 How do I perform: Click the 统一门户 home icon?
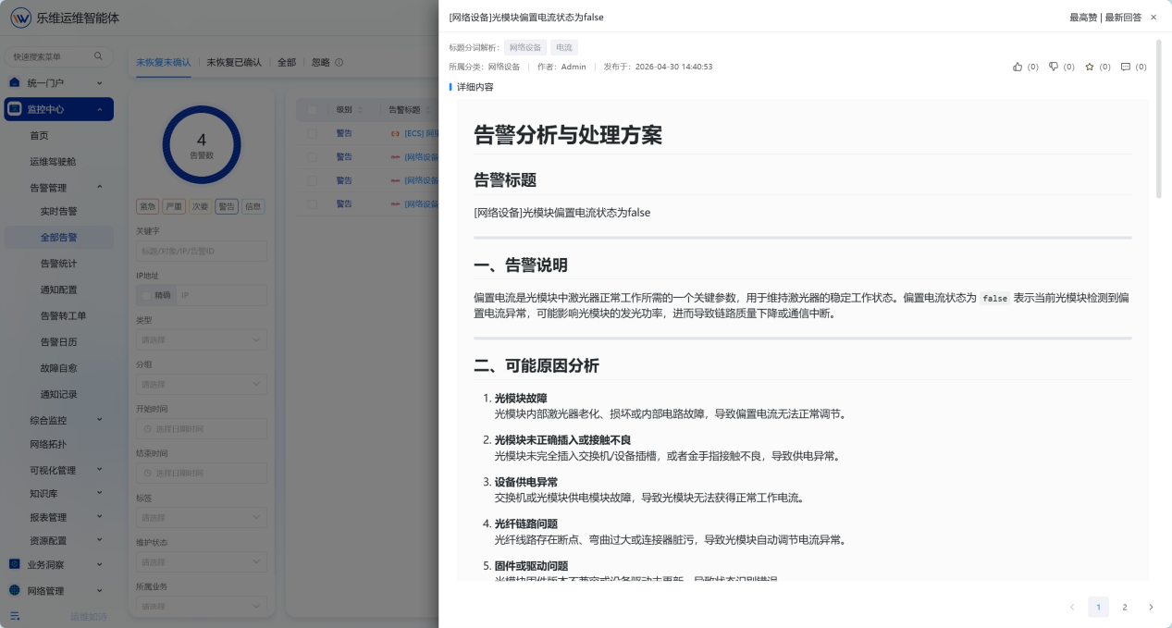(x=14, y=82)
